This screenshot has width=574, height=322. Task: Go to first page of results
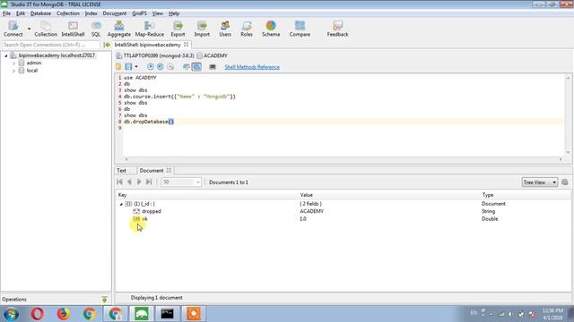click(x=119, y=182)
